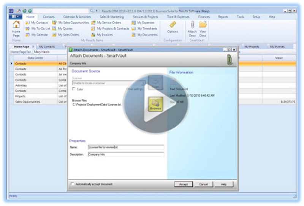Click Cancel in Attach Documents dialog

tap(204, 184)
